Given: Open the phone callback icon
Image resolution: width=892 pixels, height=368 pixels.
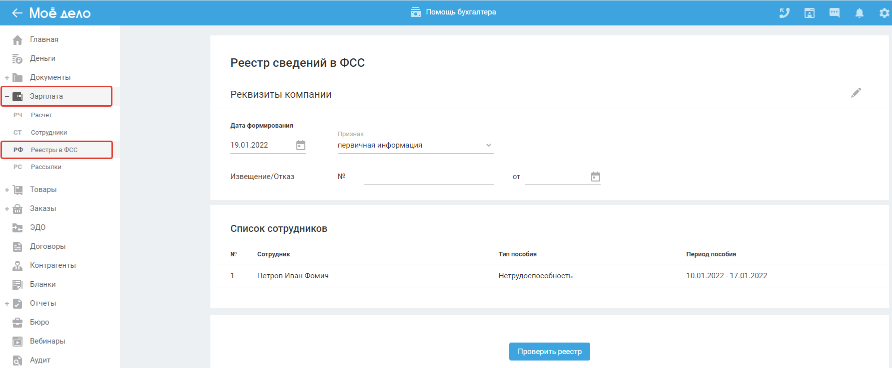Looking at the screenshot, I should point(785,13).
